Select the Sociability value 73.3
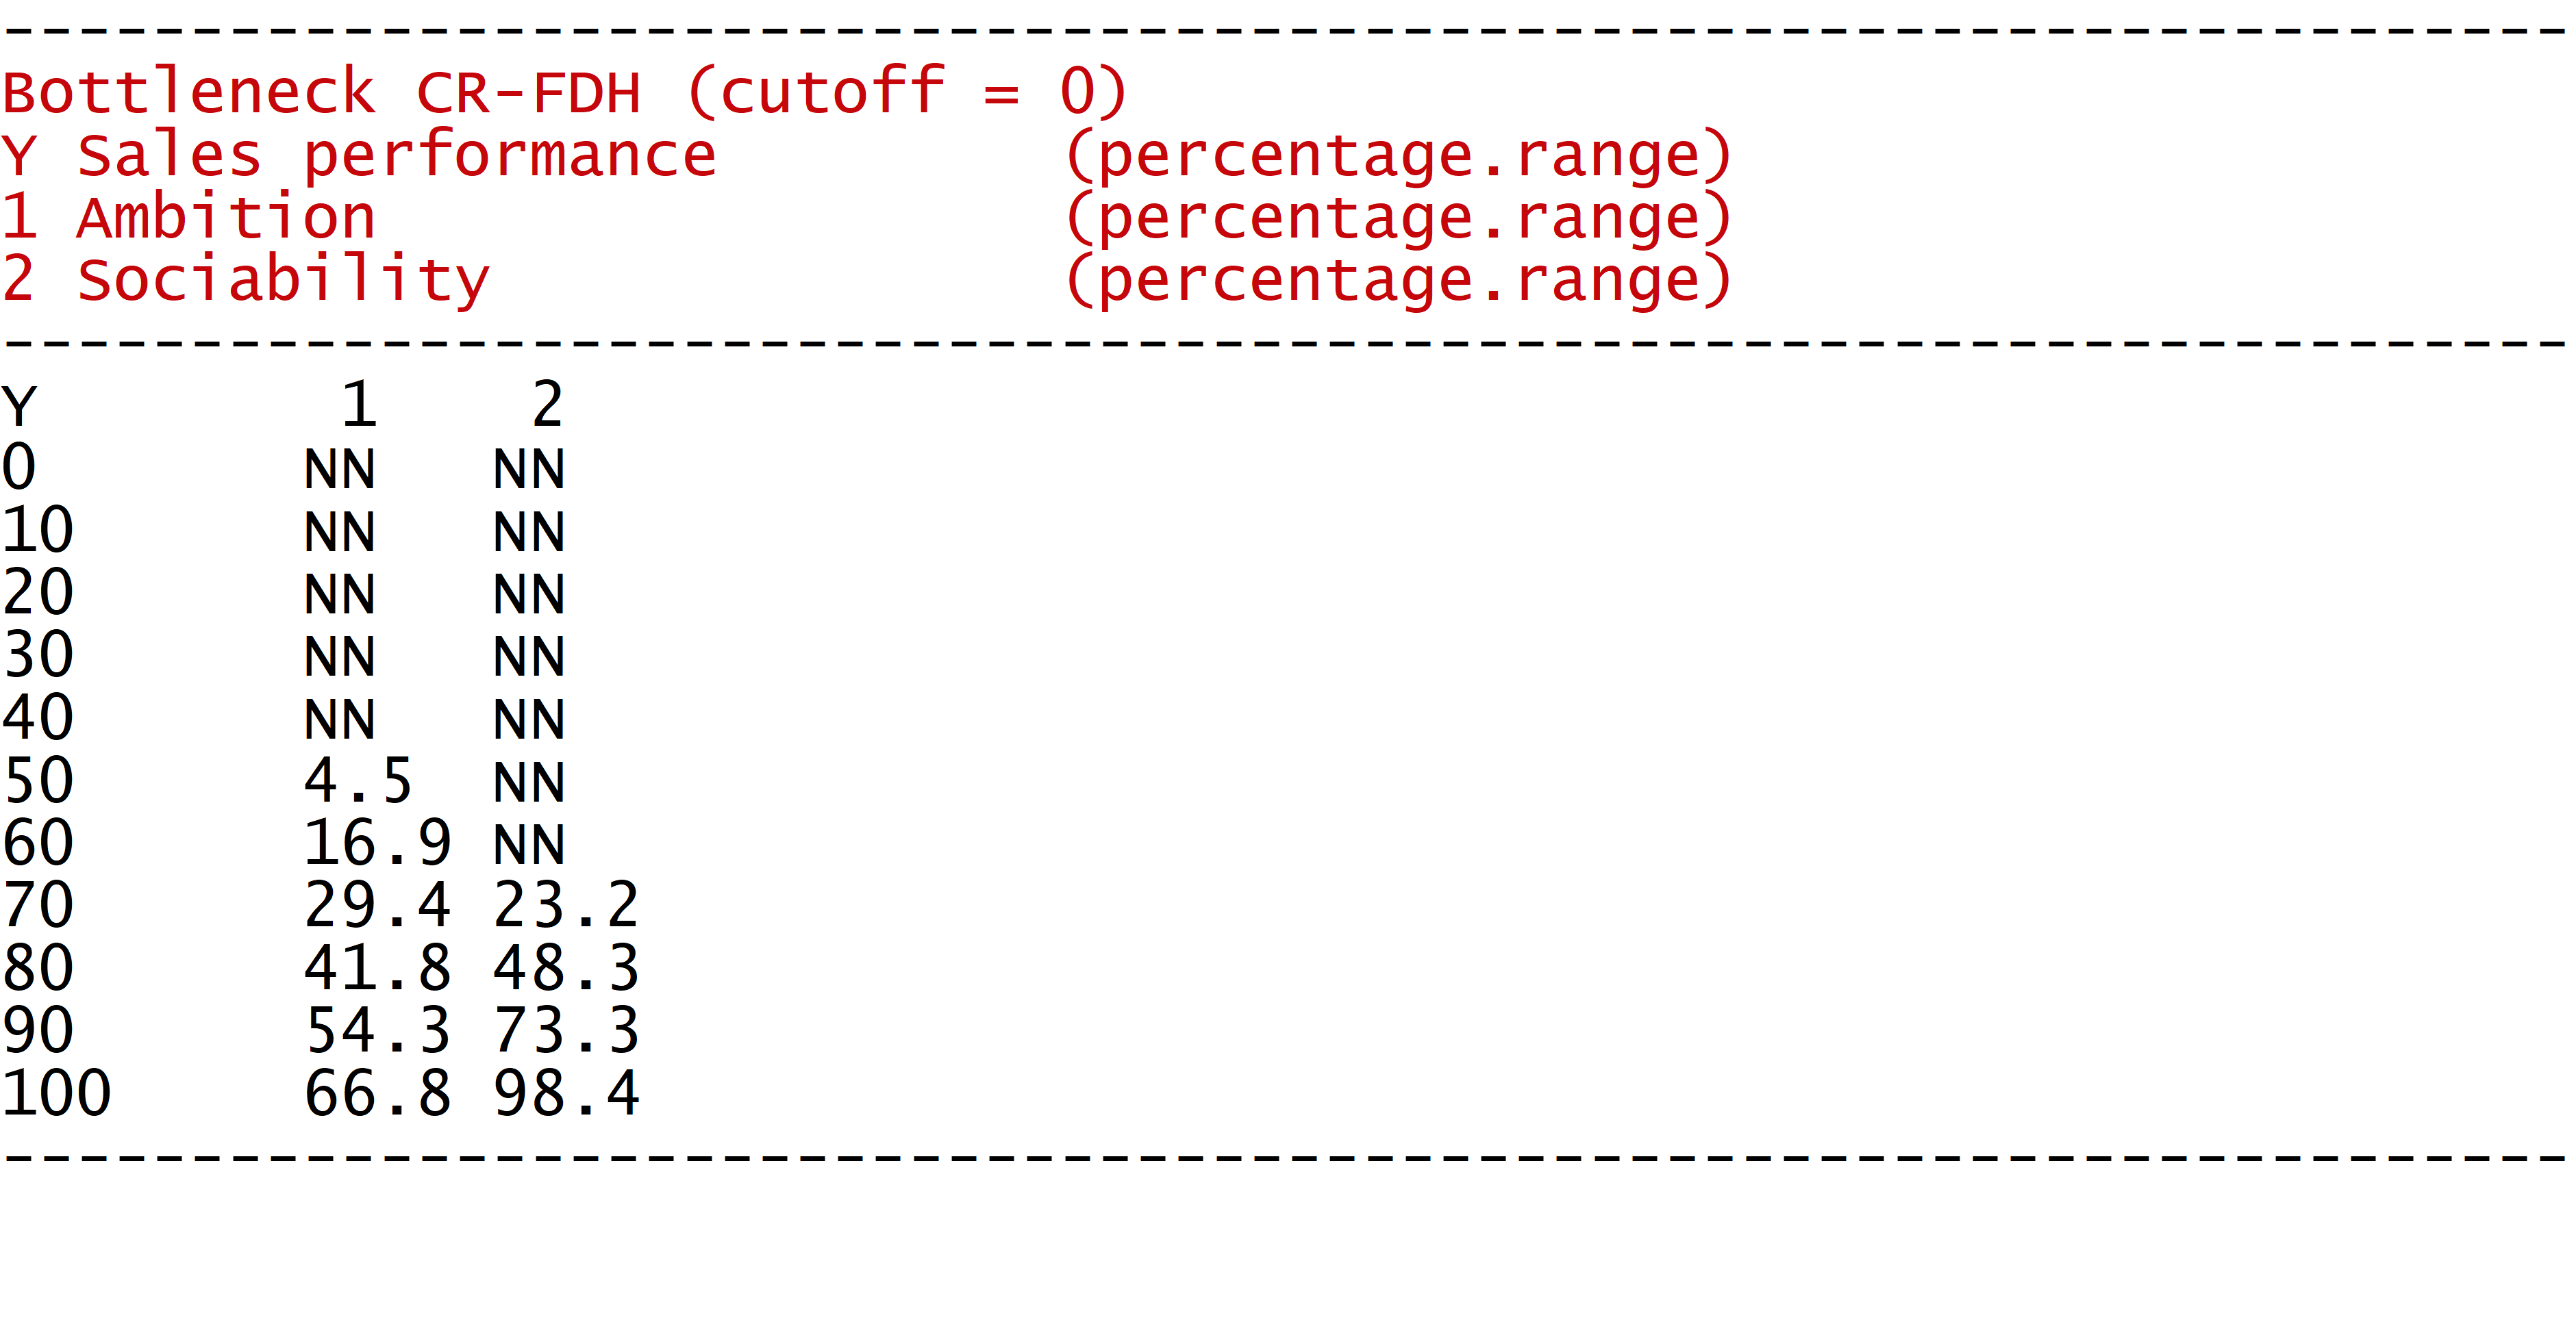This screenshot has height=1337, width=2576. (x=566, y=1030)
